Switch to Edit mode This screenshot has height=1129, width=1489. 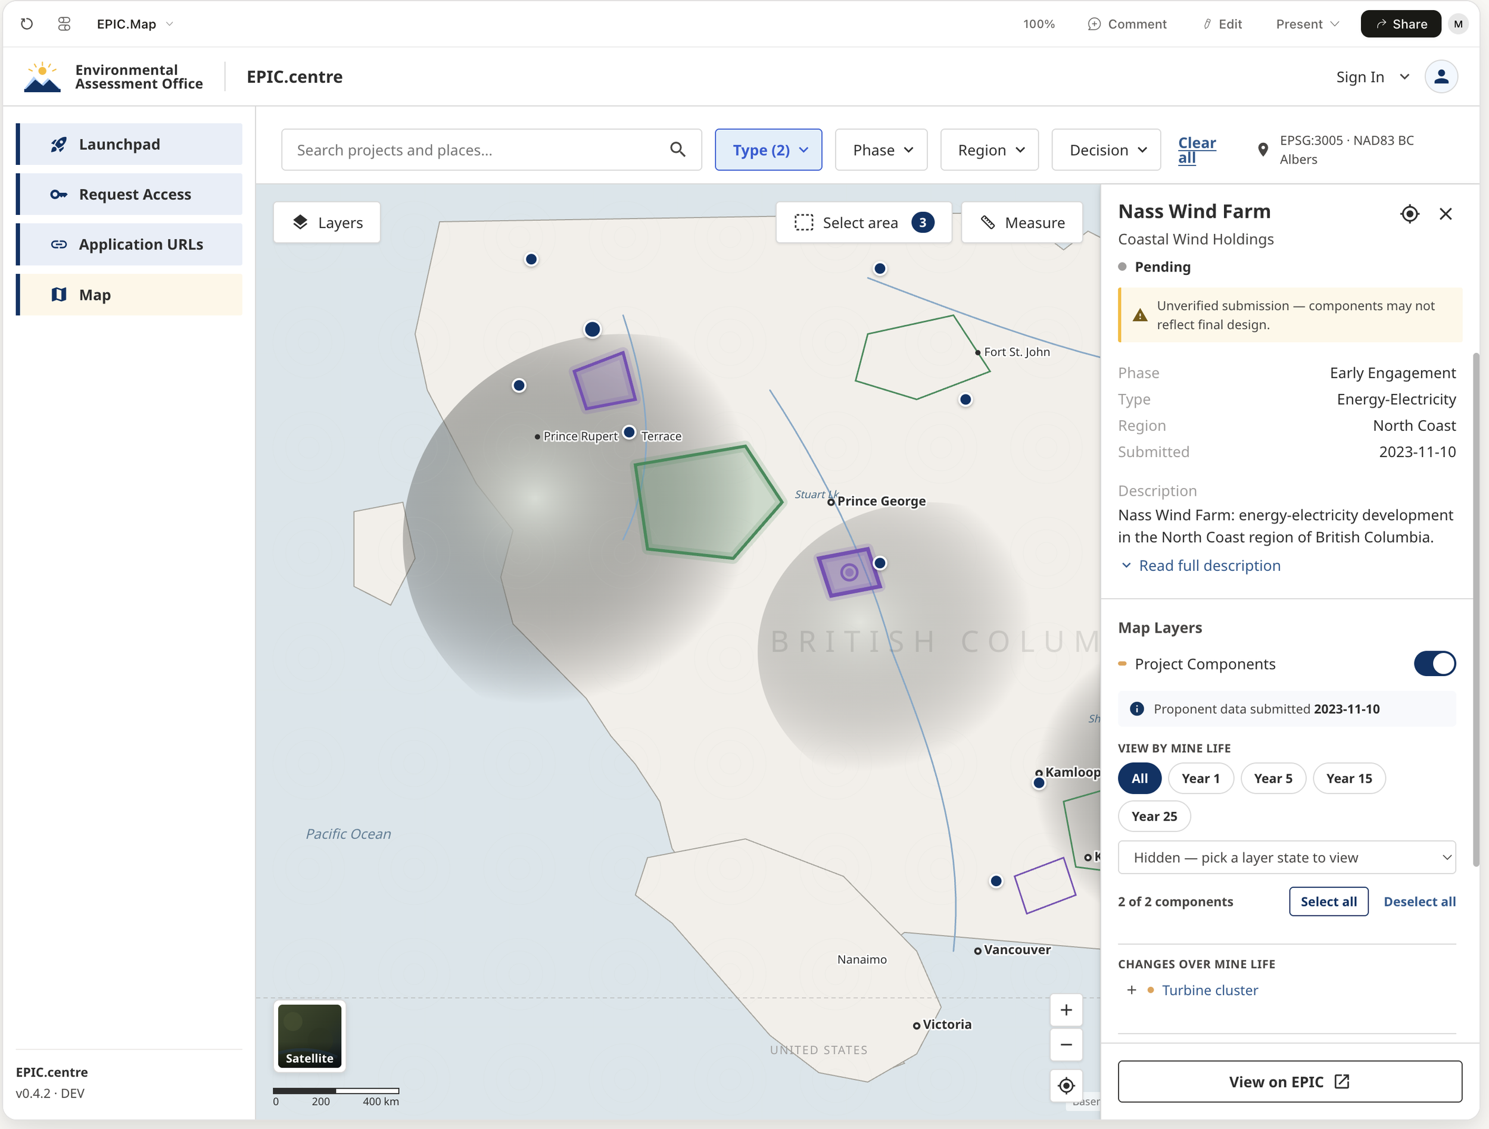[1222, 24]
